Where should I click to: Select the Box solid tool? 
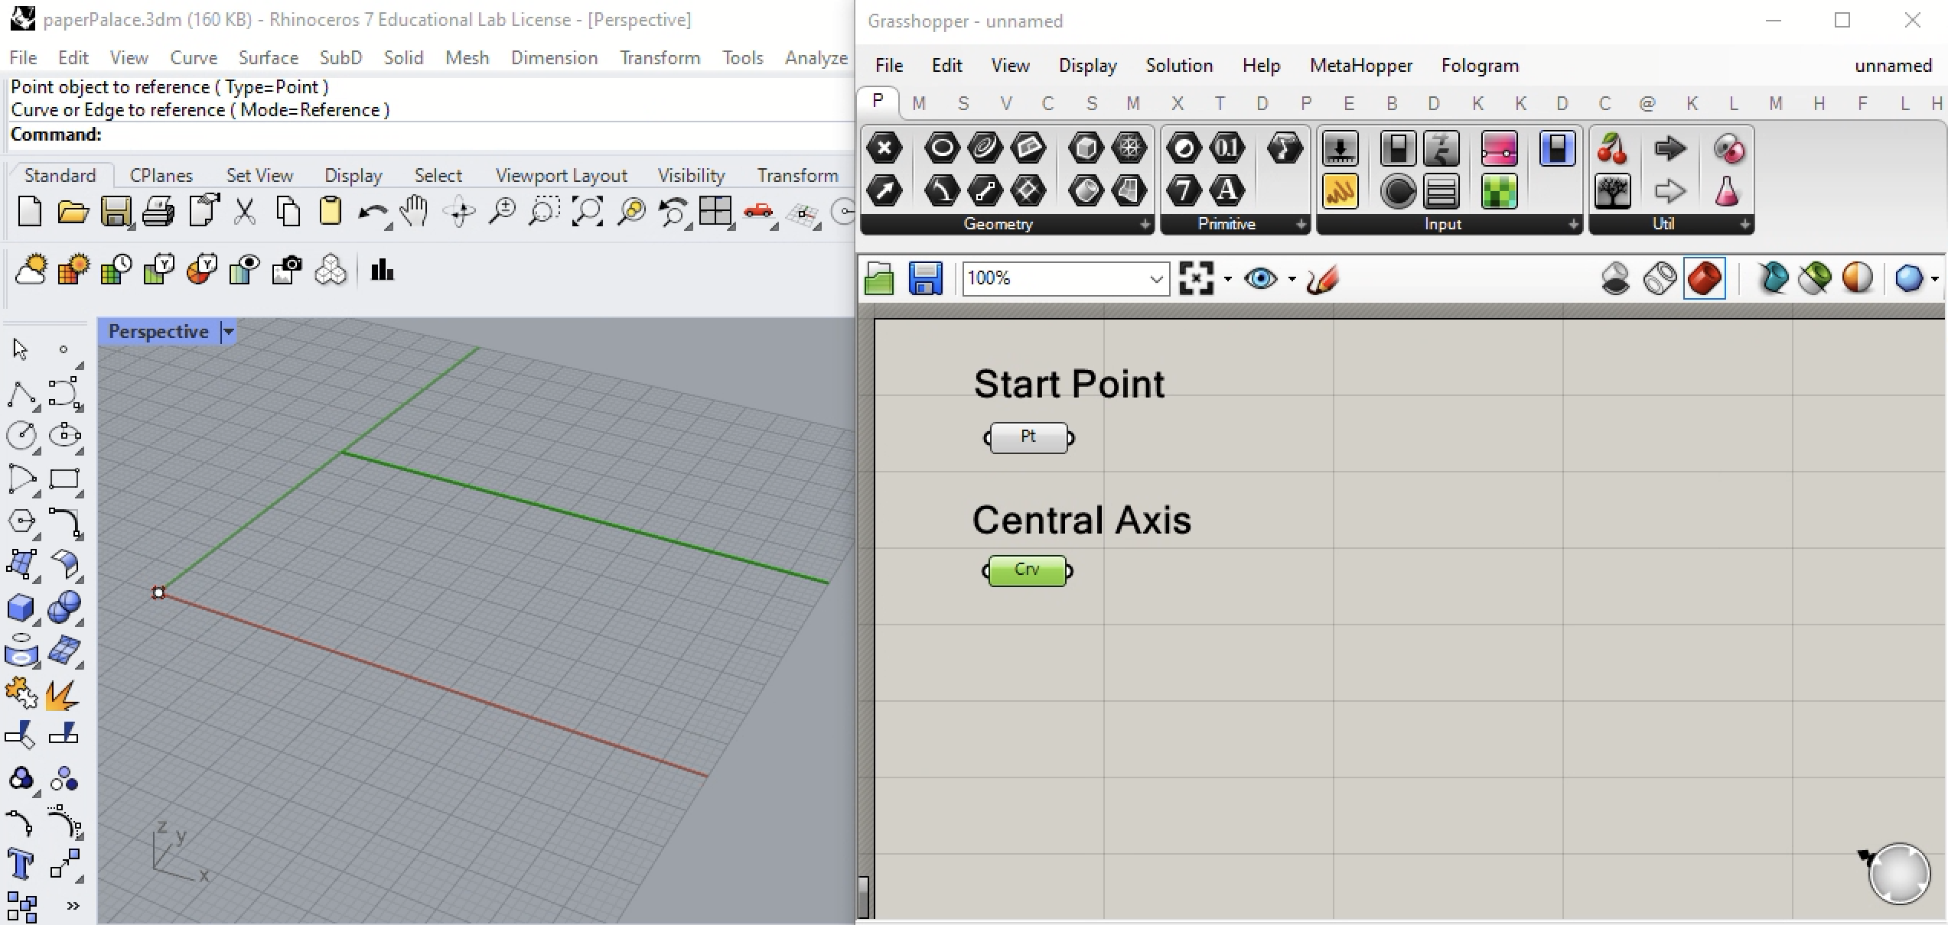(x=21, y=609)
